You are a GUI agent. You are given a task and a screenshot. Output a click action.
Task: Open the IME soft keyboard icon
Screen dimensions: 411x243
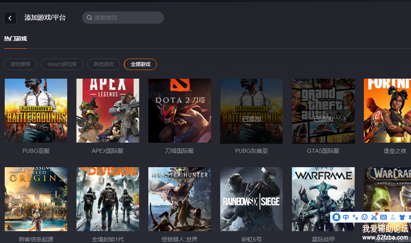click(x=384, y=217)
